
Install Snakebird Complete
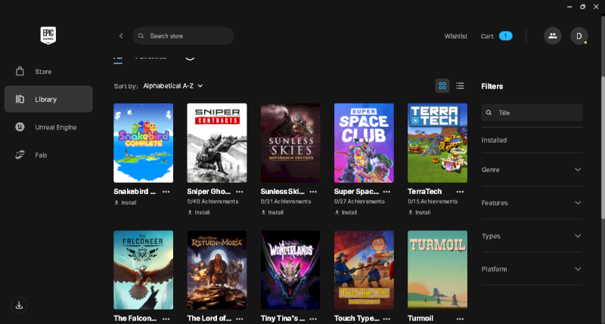[x=126, y=202]
